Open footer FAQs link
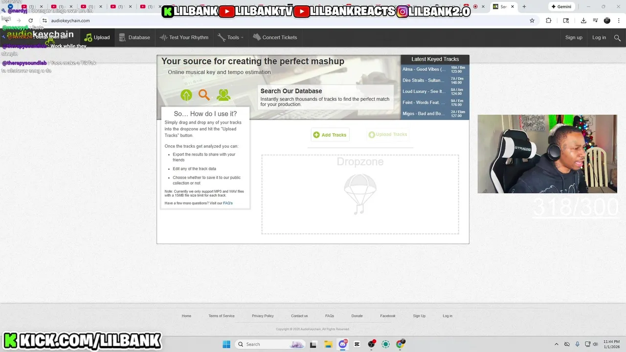This screenshot has height=352, width=626. tap(330, 316)
